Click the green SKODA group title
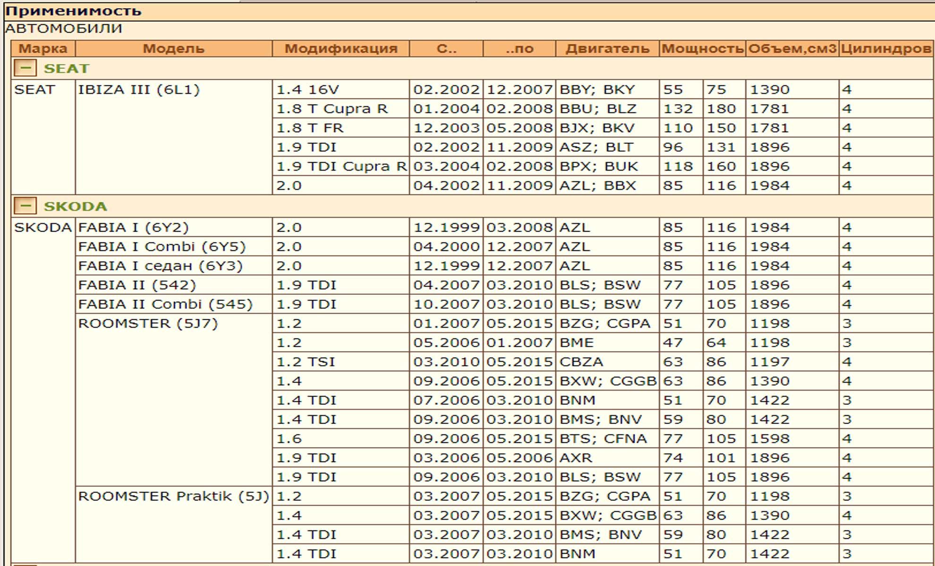The width and height of the screenshot is (935, 566). point(76,207)
